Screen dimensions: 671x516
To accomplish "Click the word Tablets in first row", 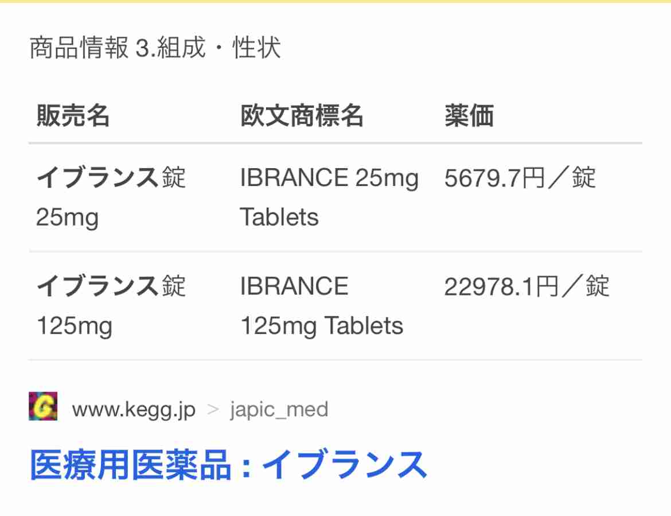I will click(279, 217).
